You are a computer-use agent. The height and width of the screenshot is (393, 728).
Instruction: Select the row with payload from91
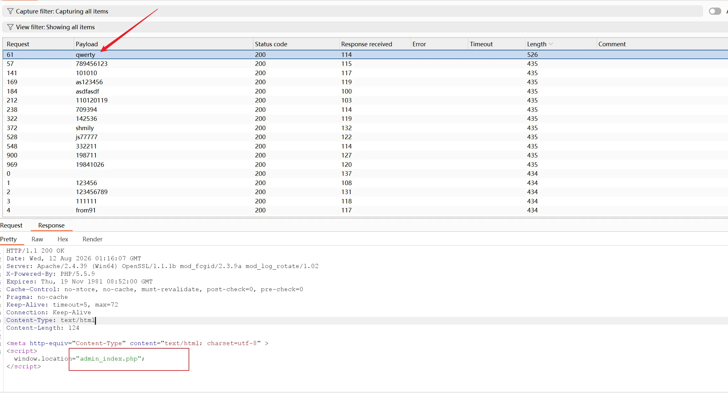pyautogui.click(x=365, y=210)
